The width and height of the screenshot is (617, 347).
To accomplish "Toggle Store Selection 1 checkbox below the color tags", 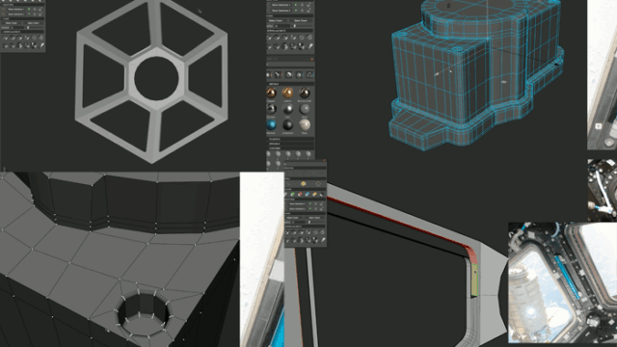I will (310, 203).
